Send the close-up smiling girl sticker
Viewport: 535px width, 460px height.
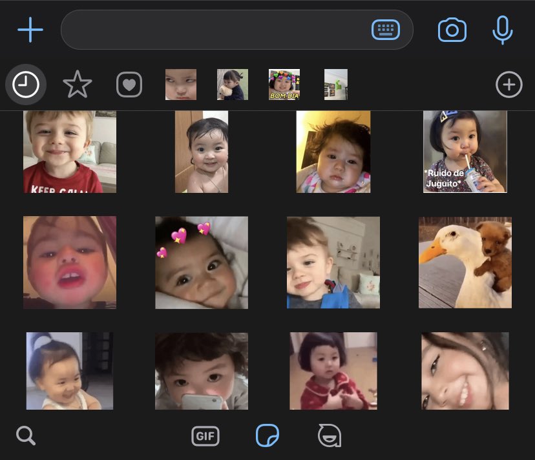click(x=465, y=371)
